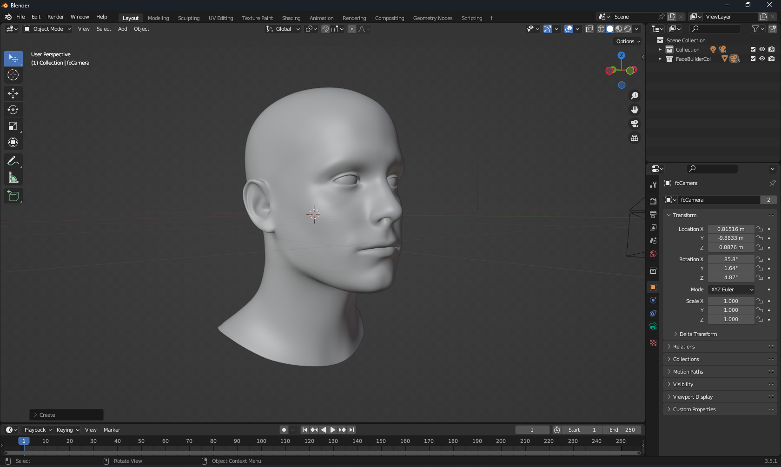Select the Cursor tool in toolbar
781x467 pixels.
[x=13, y=75]
